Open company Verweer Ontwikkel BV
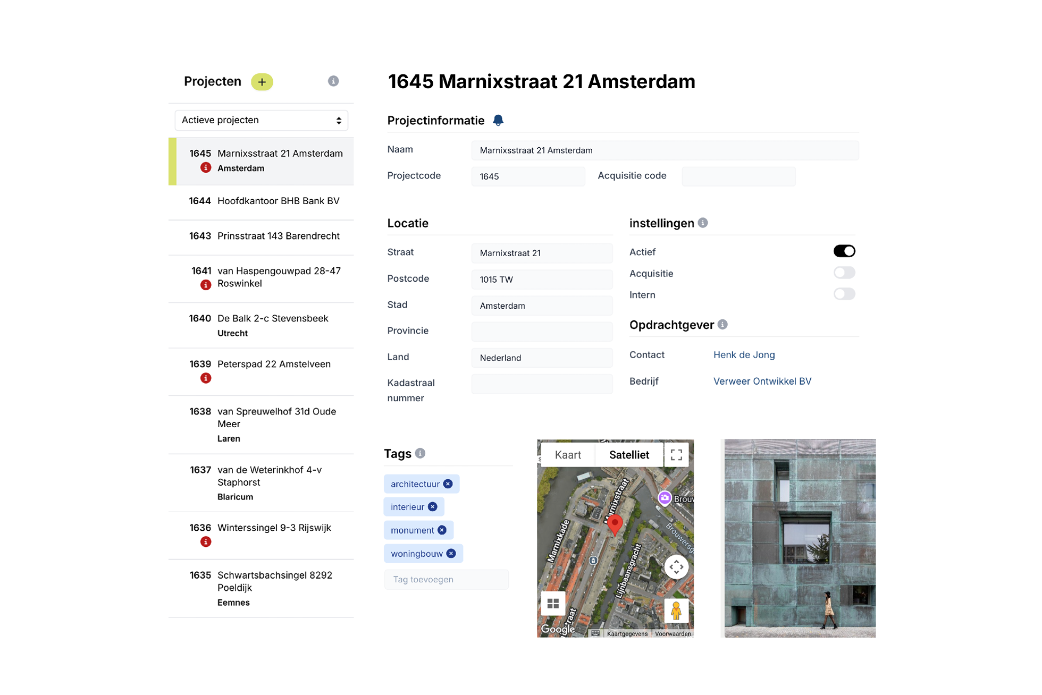1042x695 pixels. click(762, 381)
